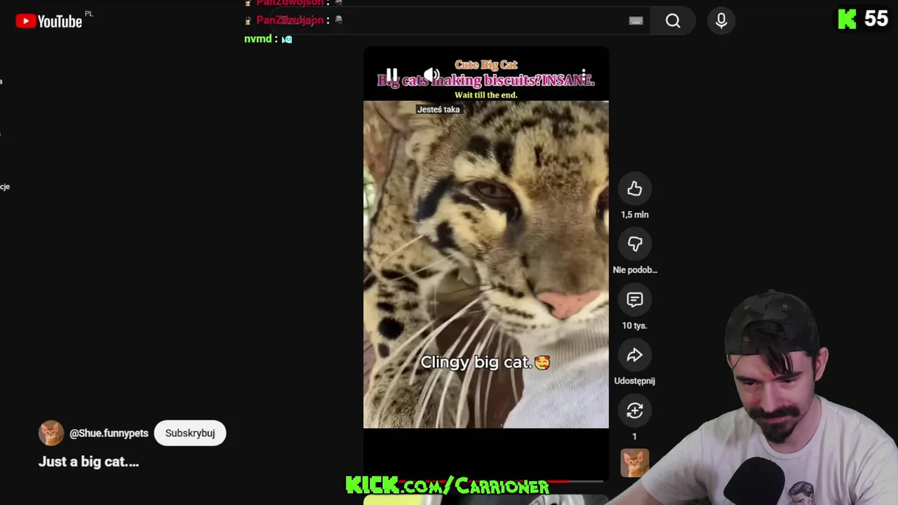898x505 pixels.
Task: Open the on-screen keyboard icon in search
Action: 636,21
